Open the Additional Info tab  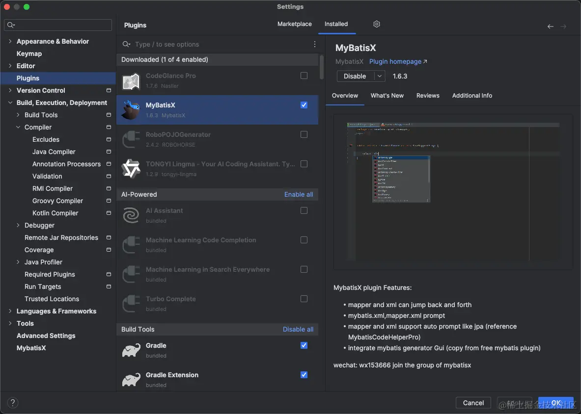click(472, 96)
